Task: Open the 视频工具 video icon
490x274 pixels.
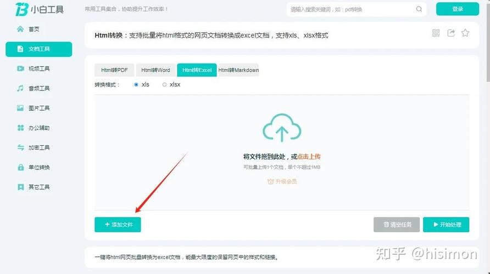Action: (20, 68)
